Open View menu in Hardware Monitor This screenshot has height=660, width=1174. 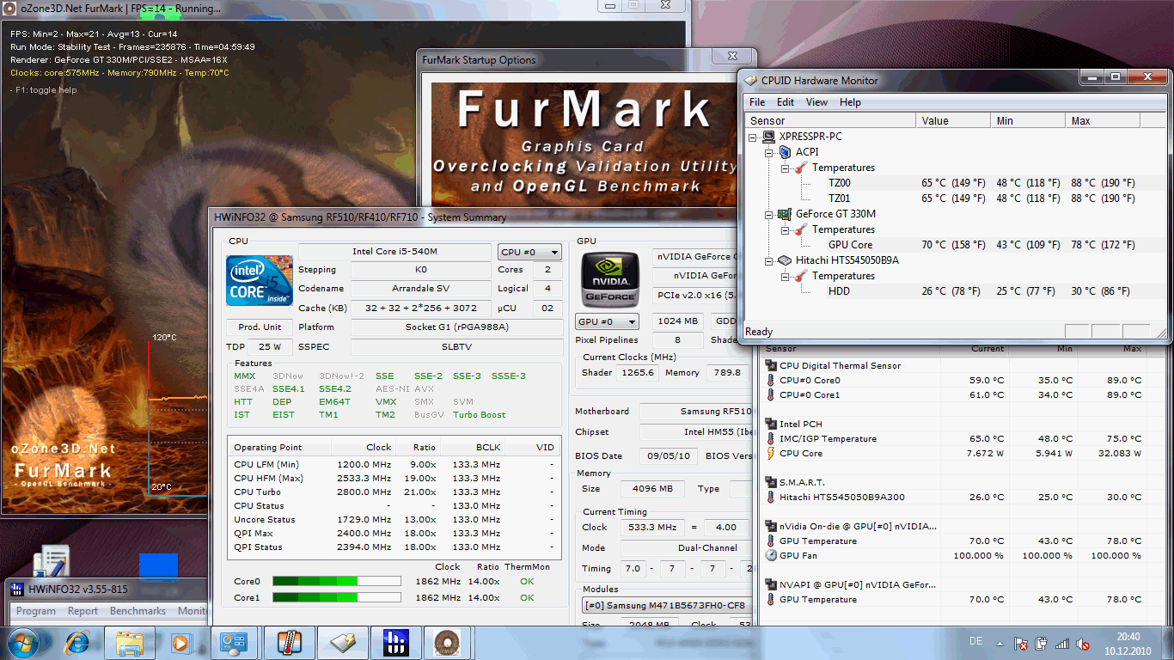tap(816, 102)
